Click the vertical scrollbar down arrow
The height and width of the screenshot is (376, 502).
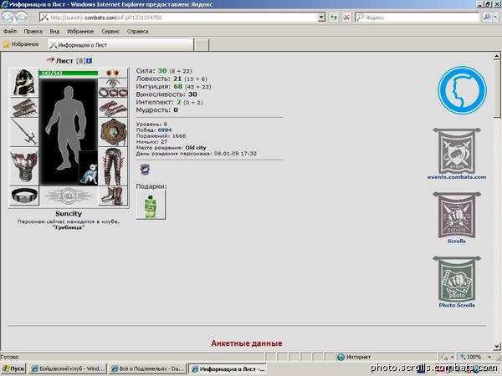(x=496, y=346)
